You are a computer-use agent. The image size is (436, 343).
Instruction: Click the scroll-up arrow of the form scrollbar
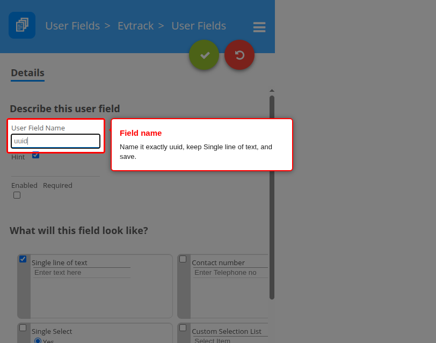(x=272, y=91)
